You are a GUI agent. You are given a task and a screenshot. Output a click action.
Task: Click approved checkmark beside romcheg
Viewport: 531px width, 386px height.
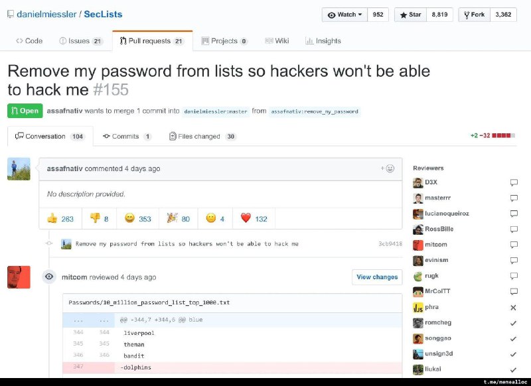513,323
